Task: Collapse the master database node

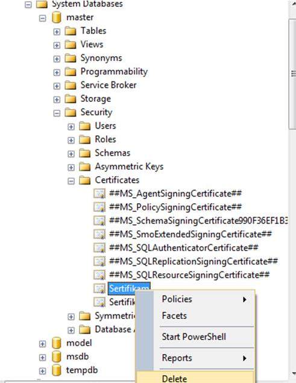Action: [42, 18]
